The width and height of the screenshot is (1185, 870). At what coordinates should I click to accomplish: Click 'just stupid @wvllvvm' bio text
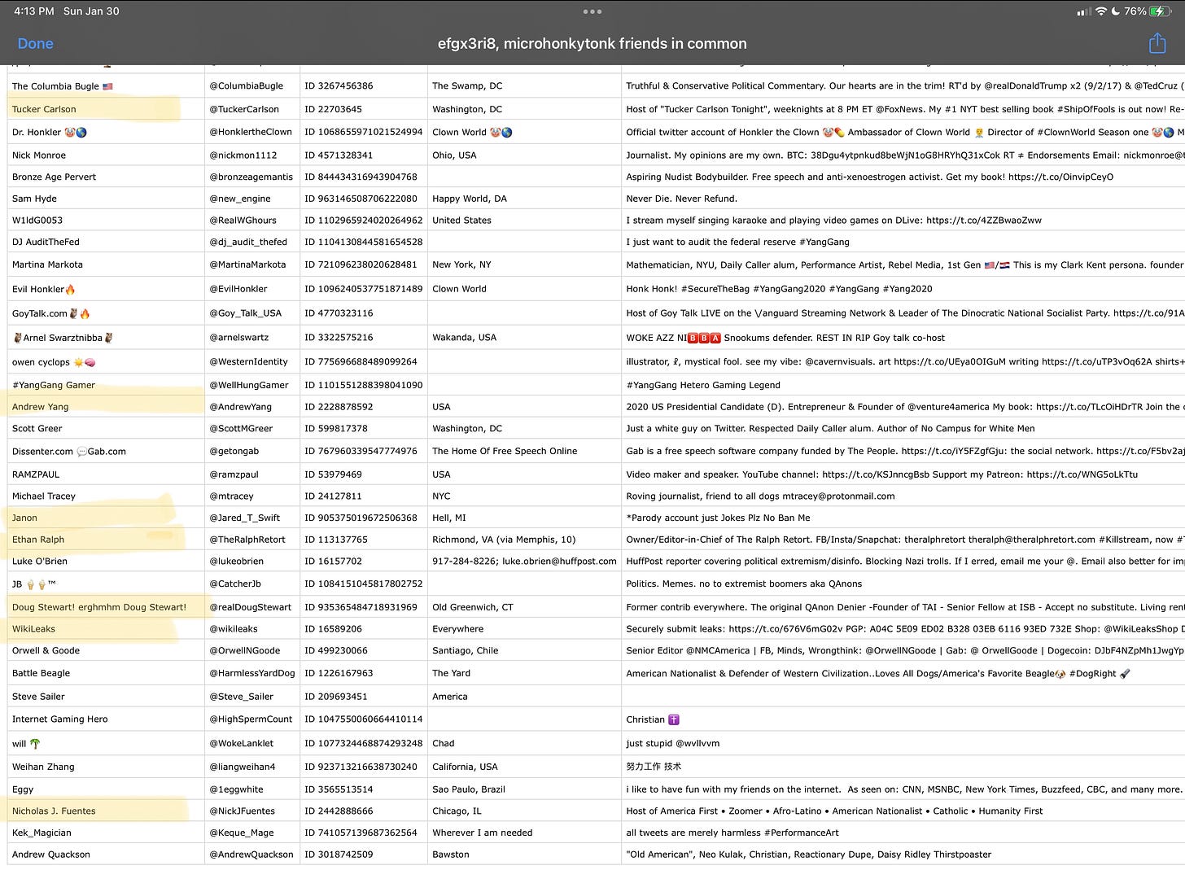673,743
